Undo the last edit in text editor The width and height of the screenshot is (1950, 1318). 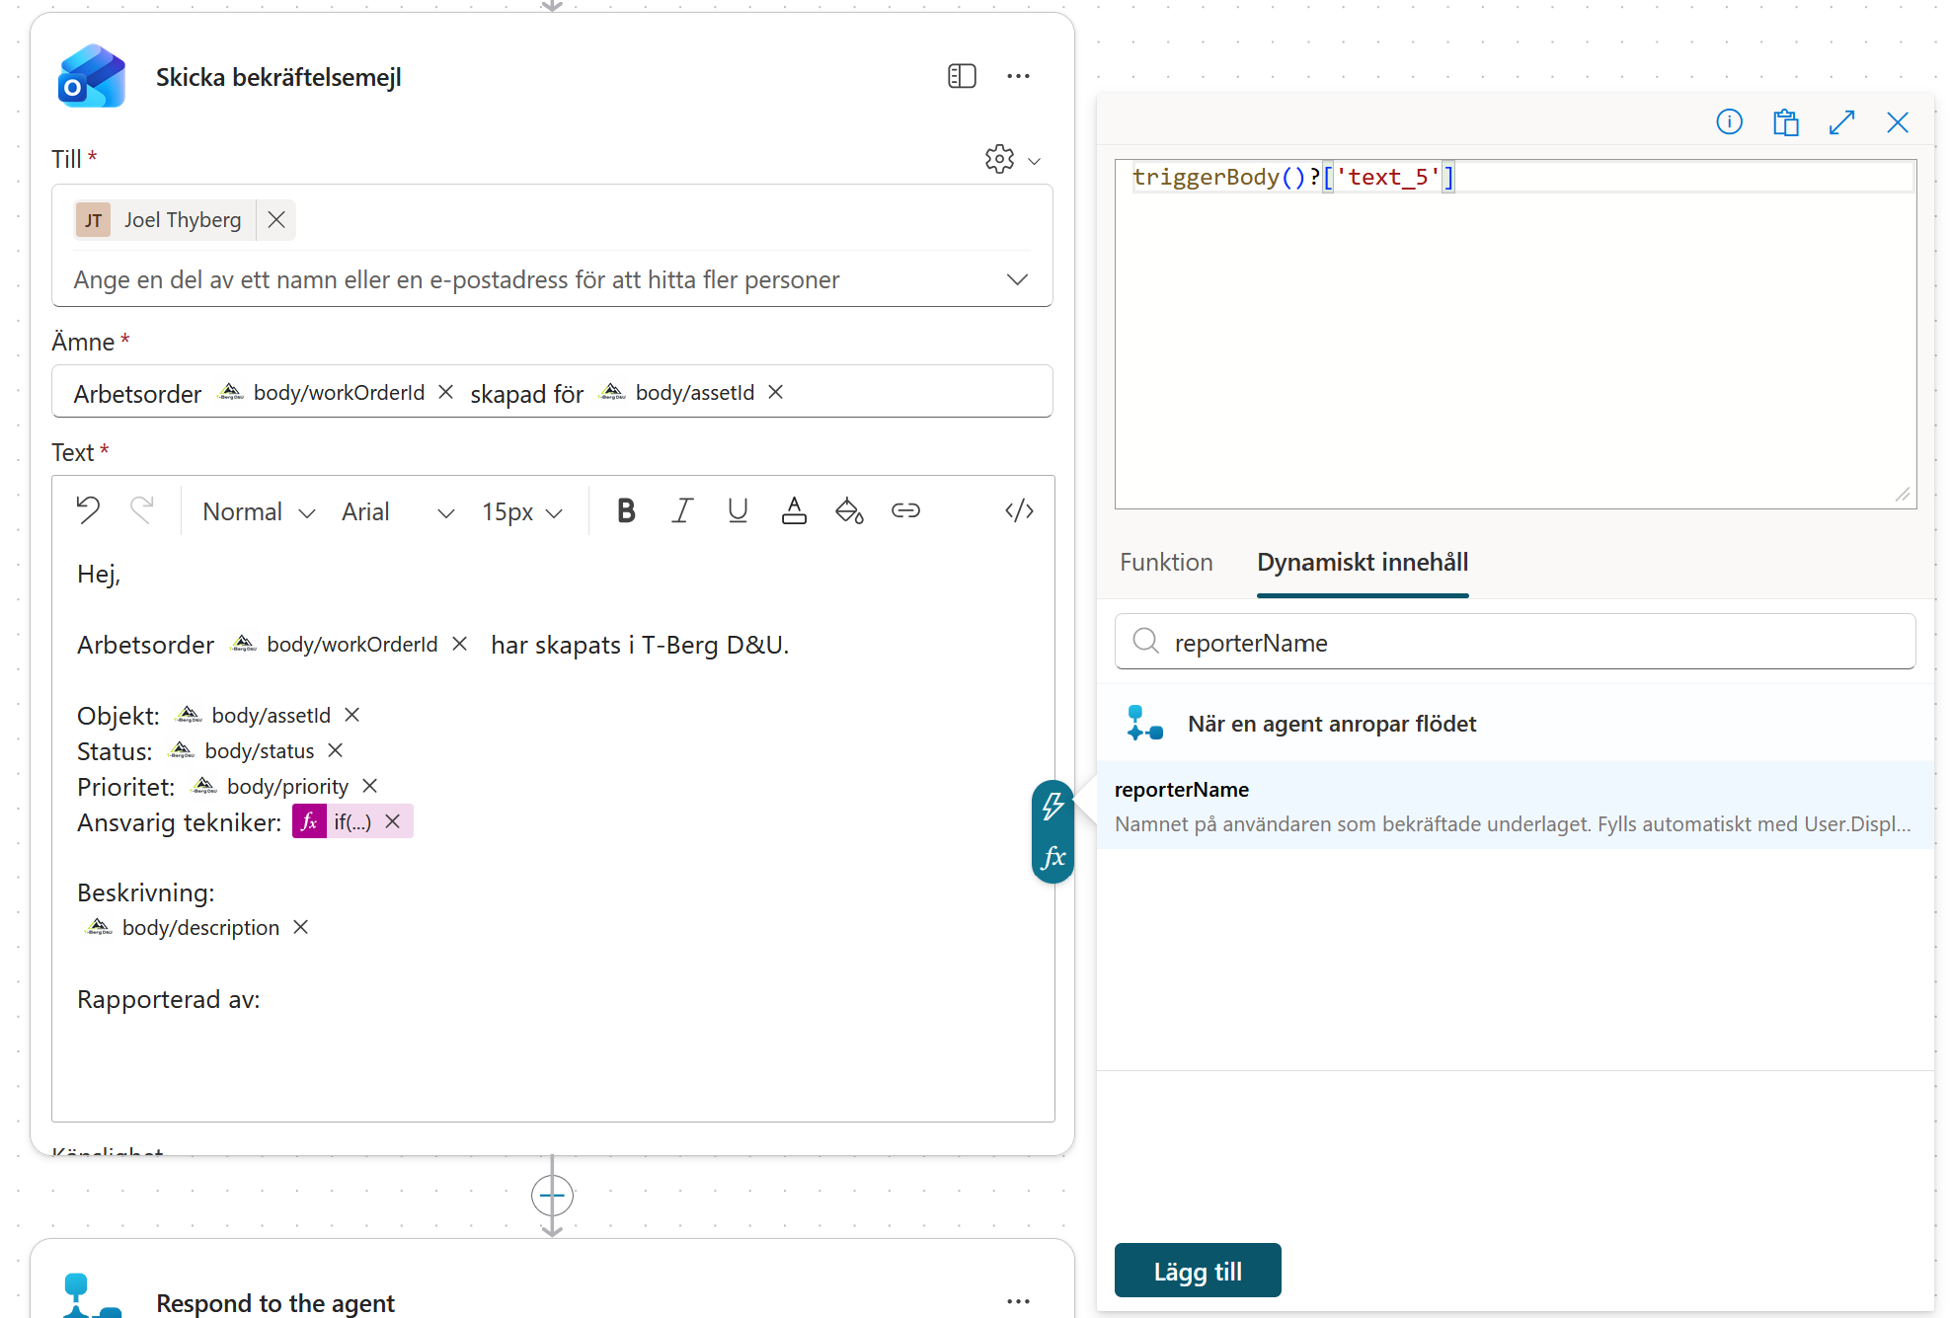coord(88,510)
